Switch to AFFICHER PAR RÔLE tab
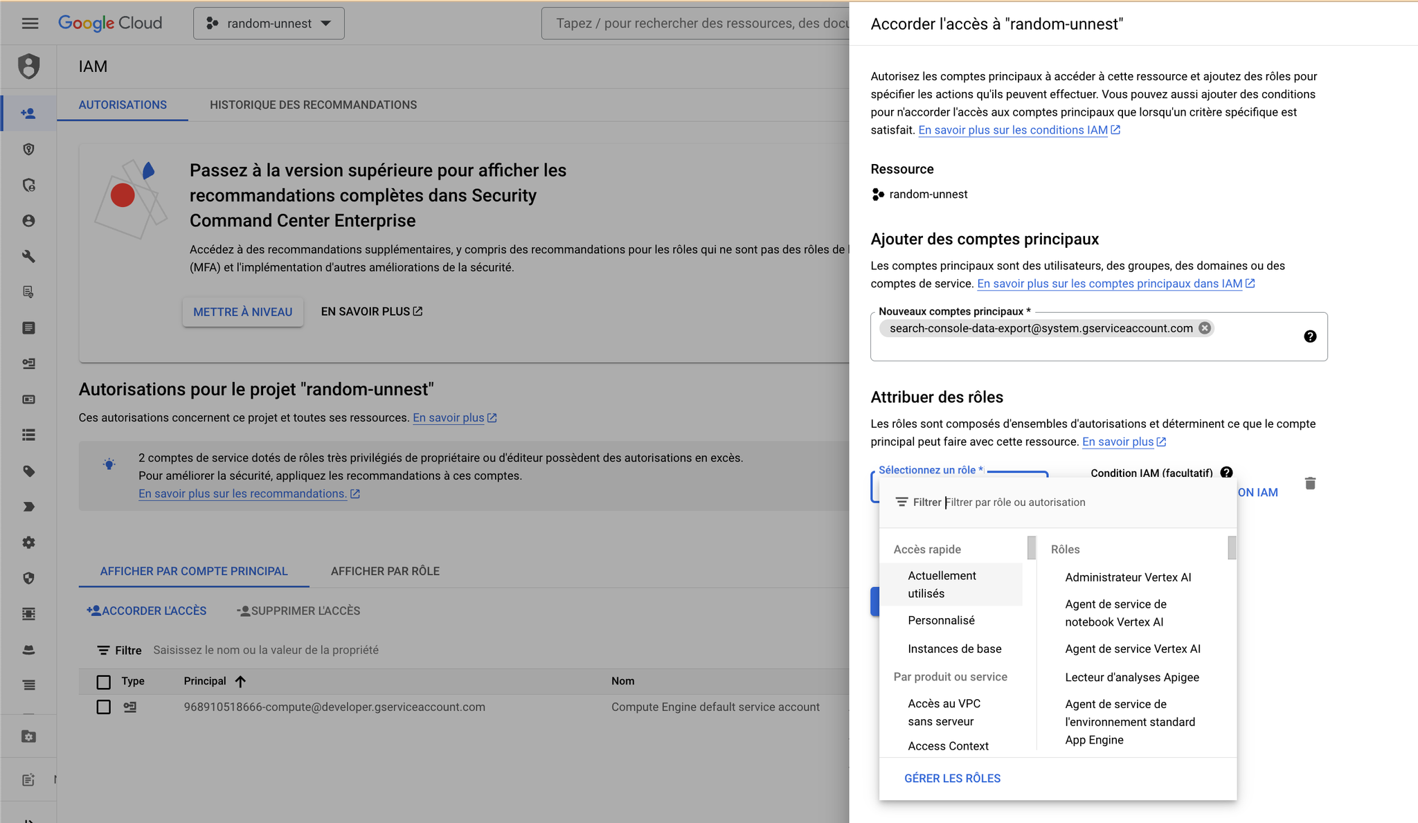This screenshot has height=823, width=1418. (x=385, y=571)
